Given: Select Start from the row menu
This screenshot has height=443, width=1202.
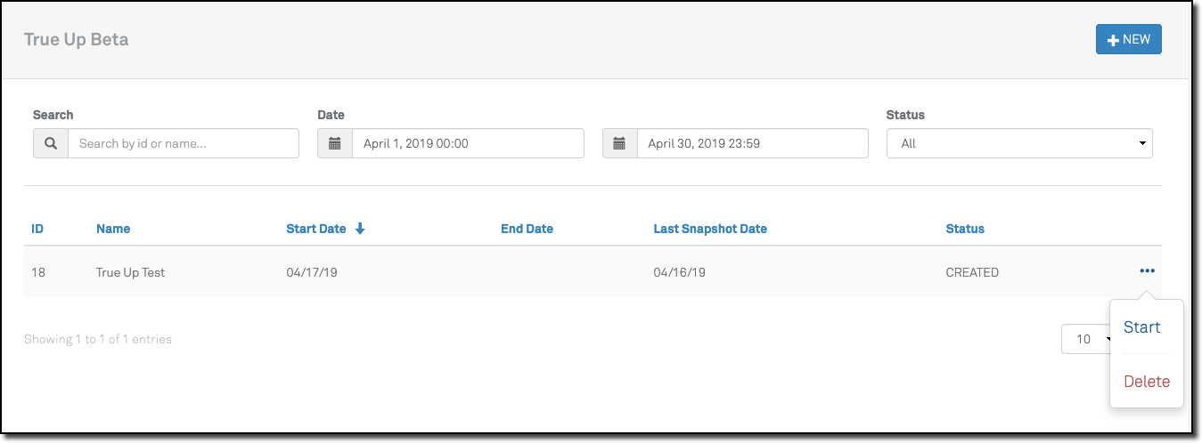Looking at the screenshot, I should pyautogui.click(x=1141, y=327).
